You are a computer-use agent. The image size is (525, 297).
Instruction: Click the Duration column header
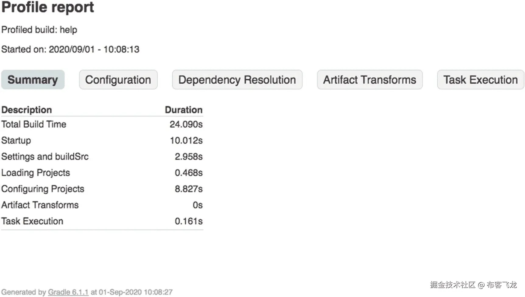[x=184, y=110]
